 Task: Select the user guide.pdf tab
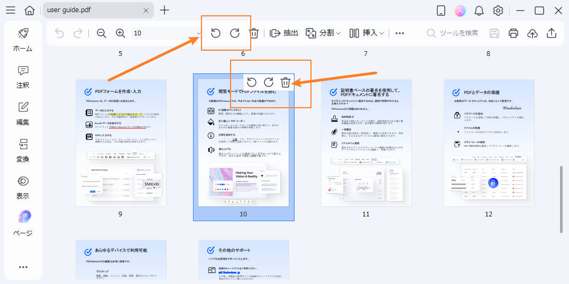pyautogui.click(x=98, y=10)
